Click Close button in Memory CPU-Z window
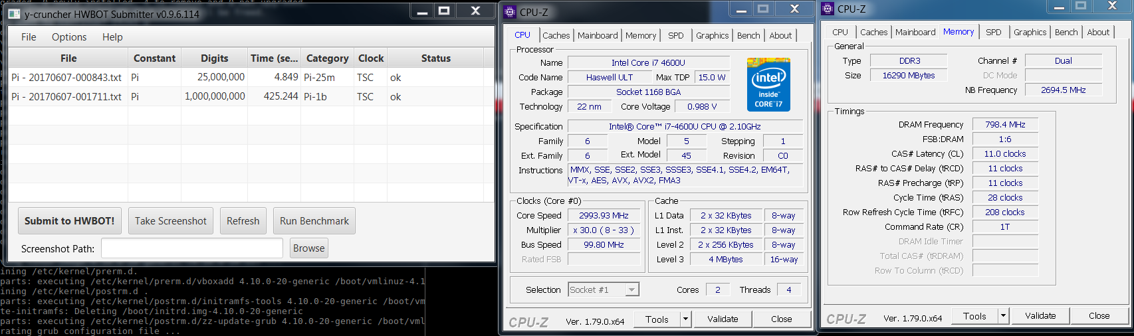This screenshot has height=336, width=1134. (x=1099, y=316)
